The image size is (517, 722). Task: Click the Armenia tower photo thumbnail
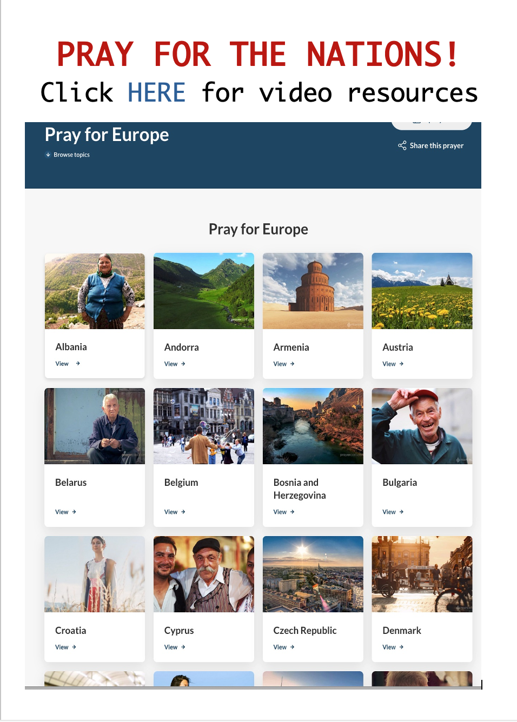click(x=313, y=291)
